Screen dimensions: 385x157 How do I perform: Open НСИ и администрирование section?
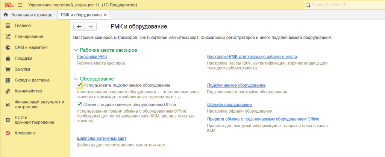[34, 120]
